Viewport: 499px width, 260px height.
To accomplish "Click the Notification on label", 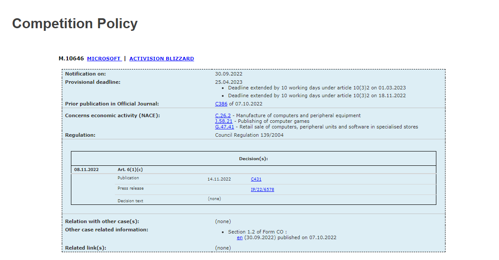I will click(x=86, y=74).
